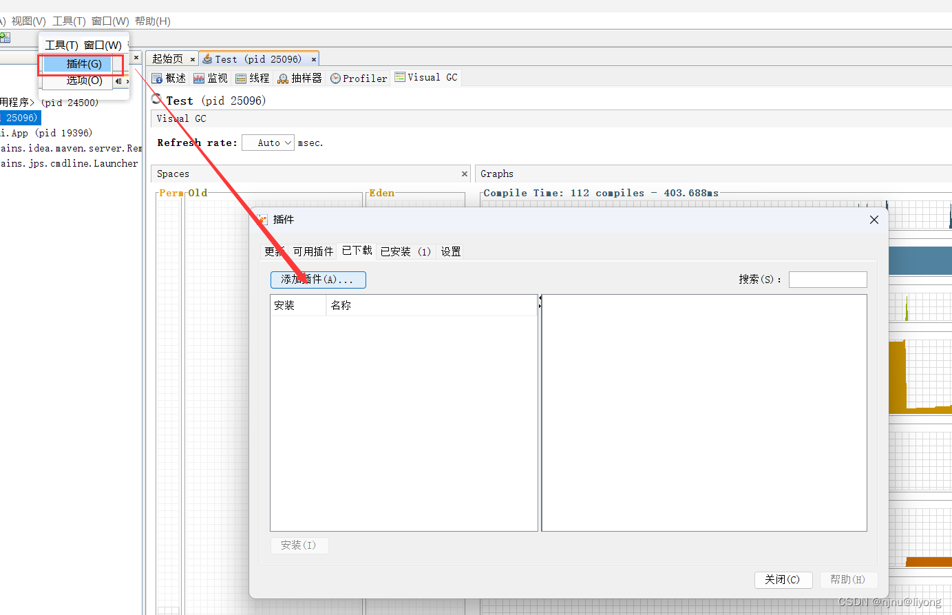Click the 安装 column header
The height and width of the screenshot is (615, 952).
(298, 305)
